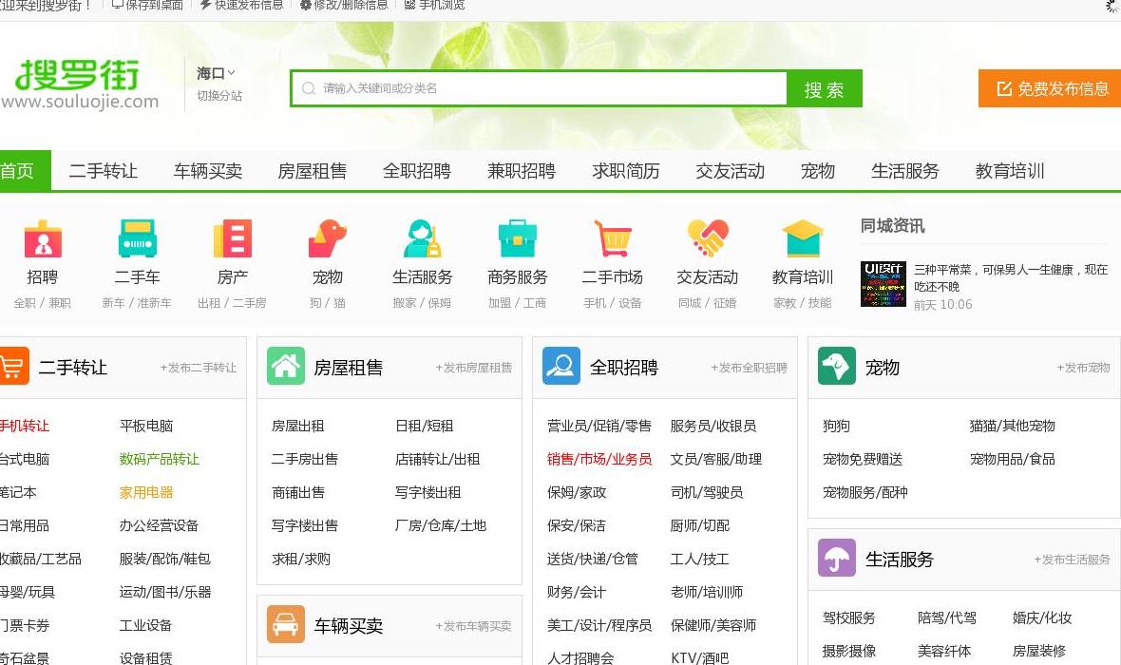Viewport: 1121px width, 665px height.
Task: Open the 房屋装修 life service link
Action: pos(1038,651)
